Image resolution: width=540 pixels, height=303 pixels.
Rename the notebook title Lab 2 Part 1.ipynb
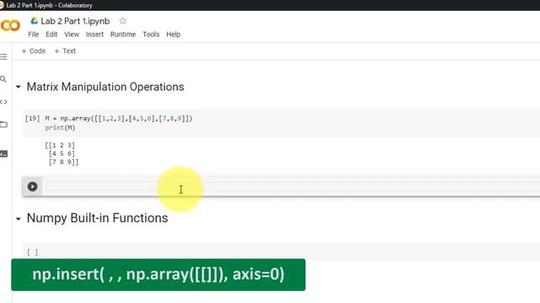[75, 21]
